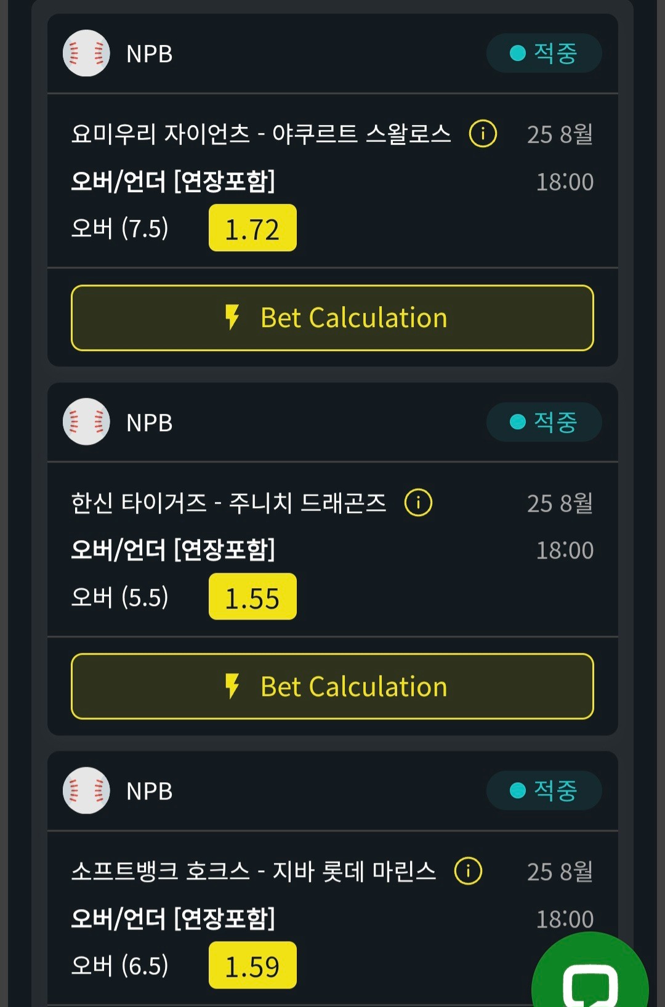665x1007 pixels.
Task: Tap 적중 status badge on second card
Action: click(544, 422)
